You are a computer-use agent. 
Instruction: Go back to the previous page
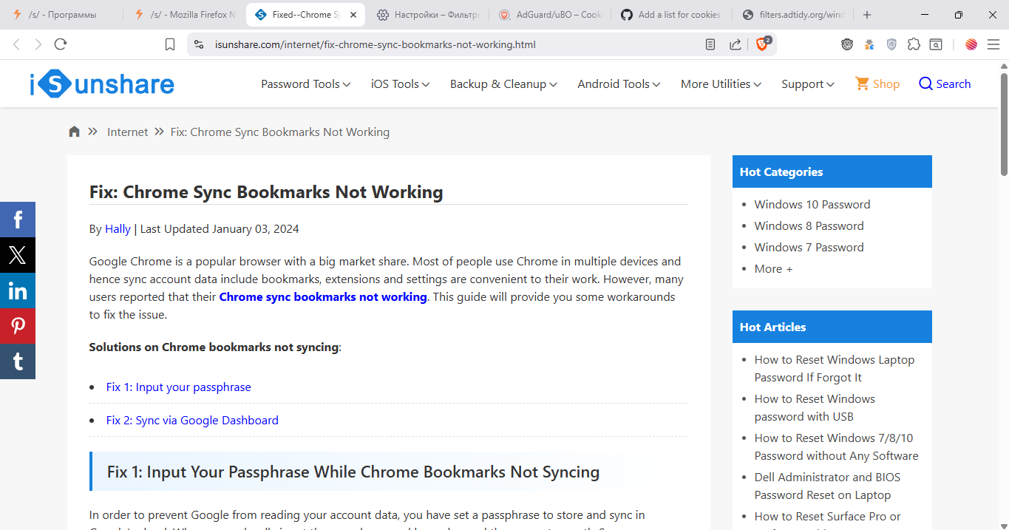click(x=16, y=44)
